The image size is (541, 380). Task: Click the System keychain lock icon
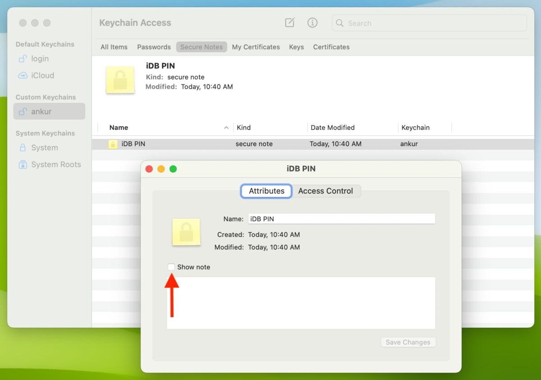(23, 147)
